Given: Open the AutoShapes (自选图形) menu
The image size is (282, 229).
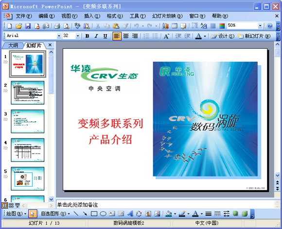Looking at the screenshot, I should (55, 214).
